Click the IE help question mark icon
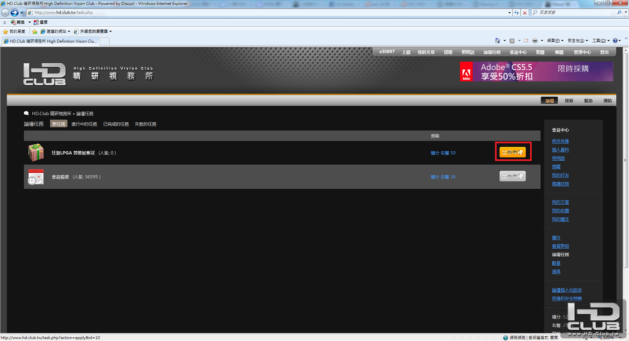Screen dimensions: 629x341 point(615,41)
